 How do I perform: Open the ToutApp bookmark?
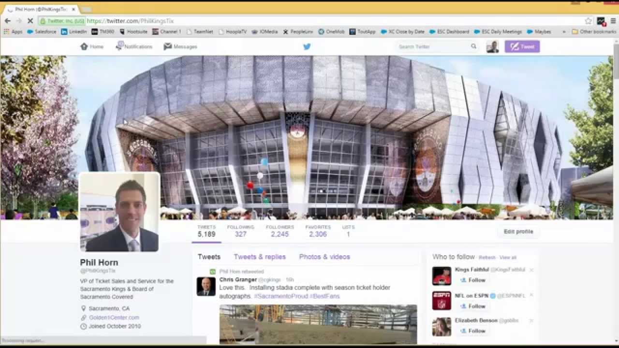(x=363, y=32)
